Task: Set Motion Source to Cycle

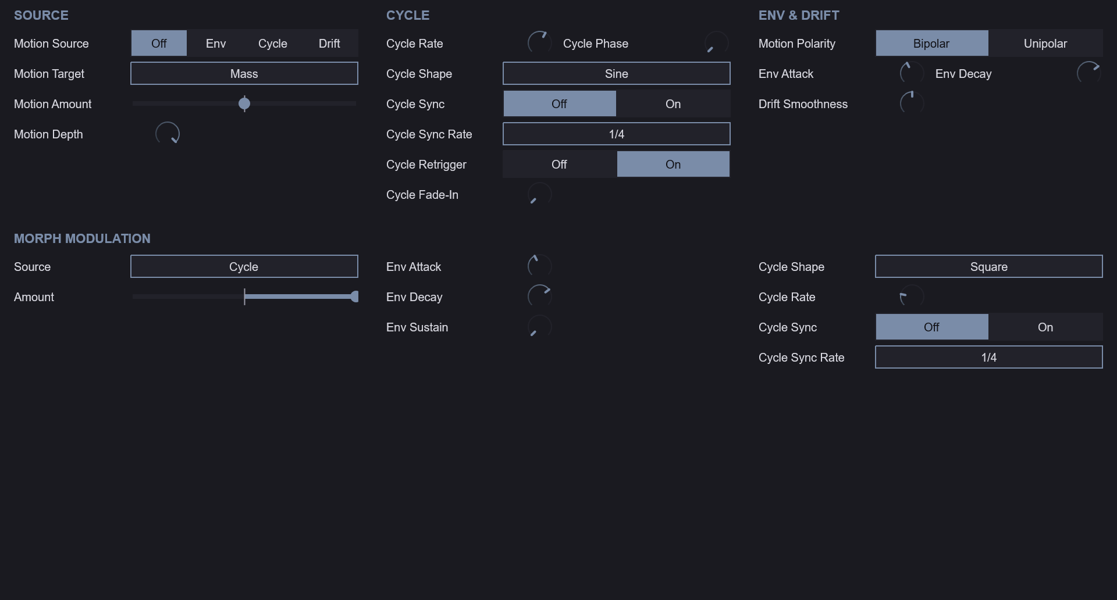Action: pos(273,43)
